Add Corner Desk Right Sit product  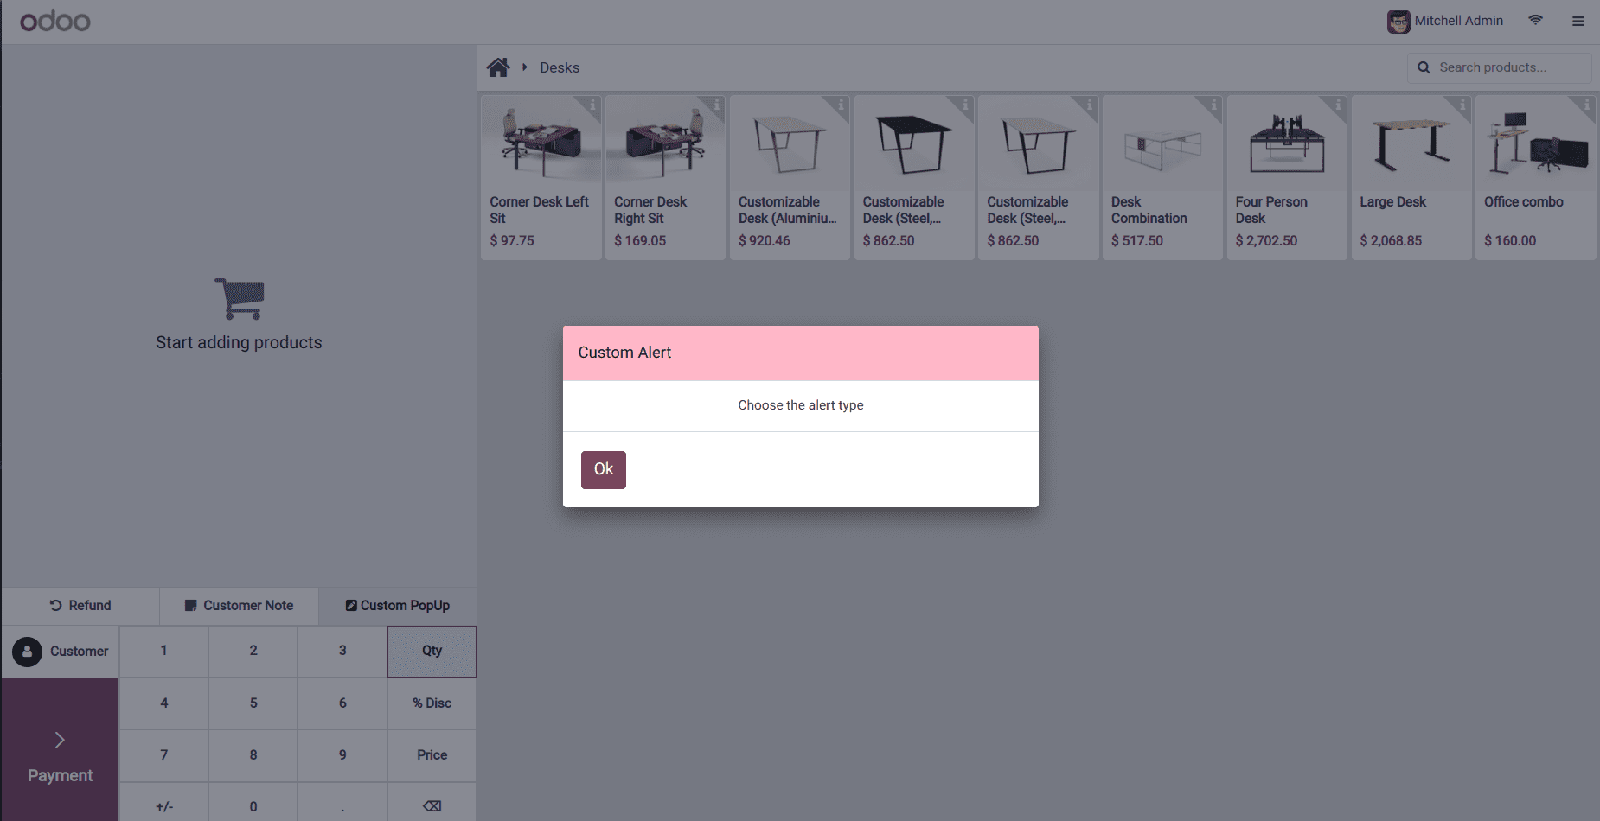click(665, 177)
